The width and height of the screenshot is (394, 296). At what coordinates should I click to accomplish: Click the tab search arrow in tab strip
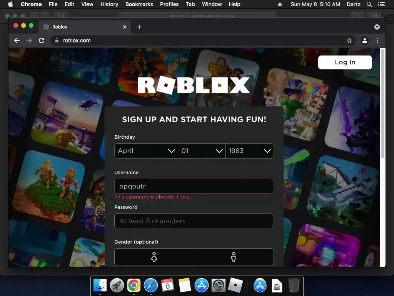click(377, 27)
